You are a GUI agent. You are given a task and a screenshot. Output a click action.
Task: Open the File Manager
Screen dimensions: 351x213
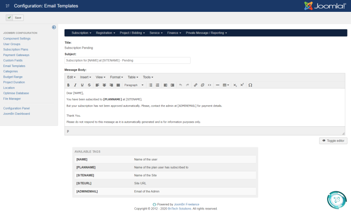click(x=12, y=99)
